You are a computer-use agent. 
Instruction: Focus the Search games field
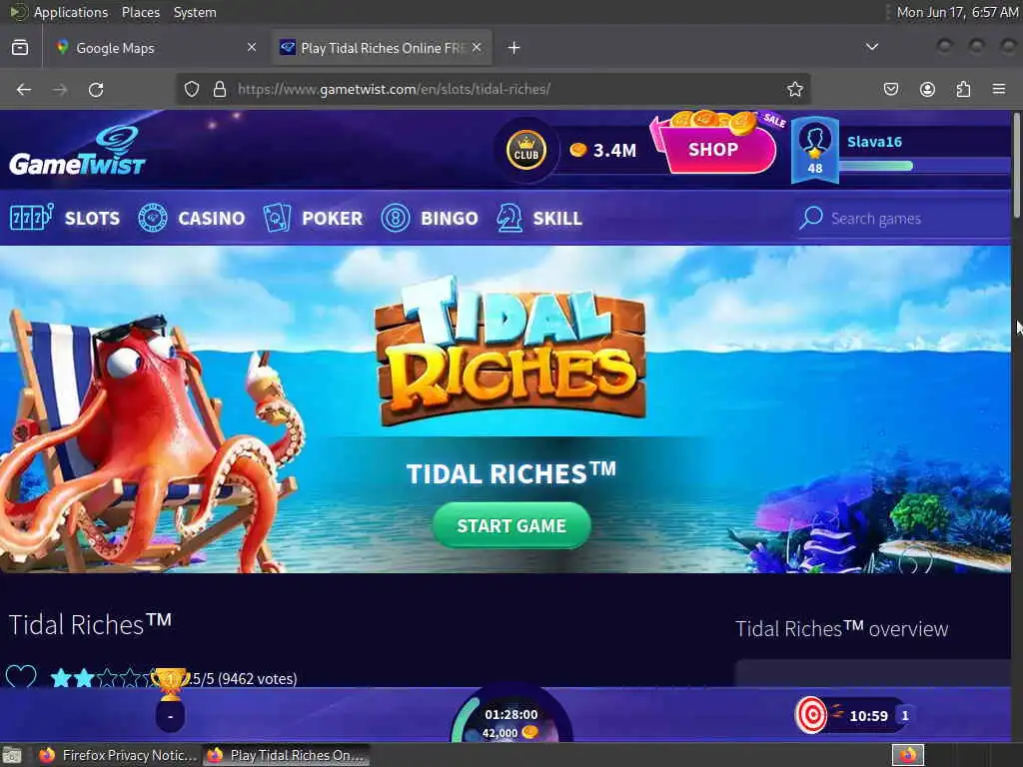click(904, 218)
